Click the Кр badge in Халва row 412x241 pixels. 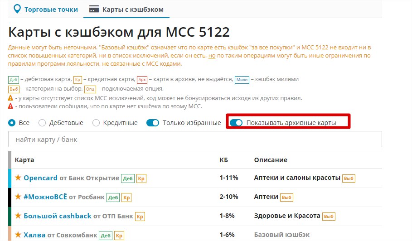click(119, 236)
